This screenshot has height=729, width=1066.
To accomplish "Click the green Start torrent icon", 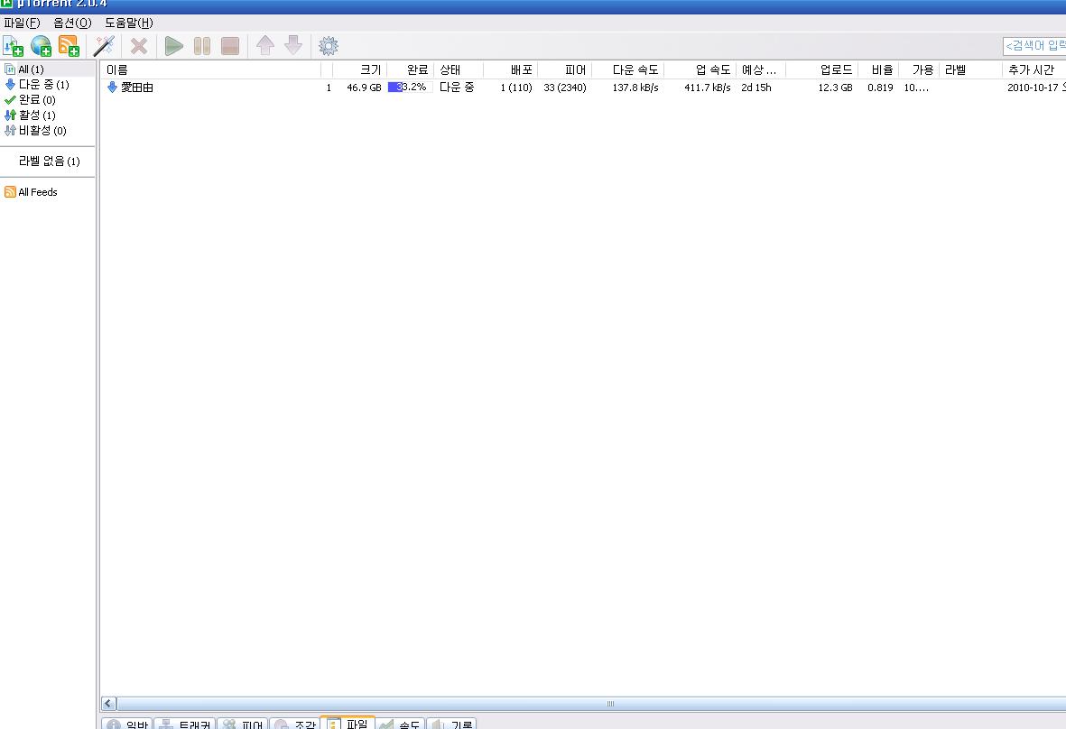I will (174, 46).
